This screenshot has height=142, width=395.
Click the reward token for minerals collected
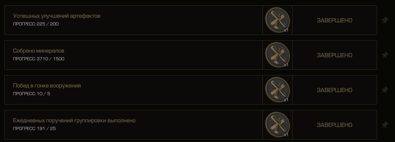(277, 55)
